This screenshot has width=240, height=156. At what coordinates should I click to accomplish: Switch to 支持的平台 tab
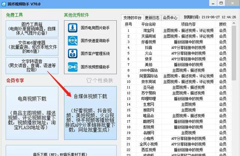(x=132, y=18)
